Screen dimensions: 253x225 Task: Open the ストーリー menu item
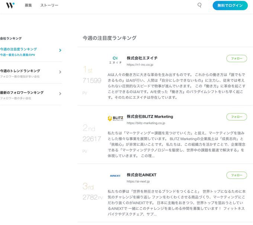pos(49,5)
